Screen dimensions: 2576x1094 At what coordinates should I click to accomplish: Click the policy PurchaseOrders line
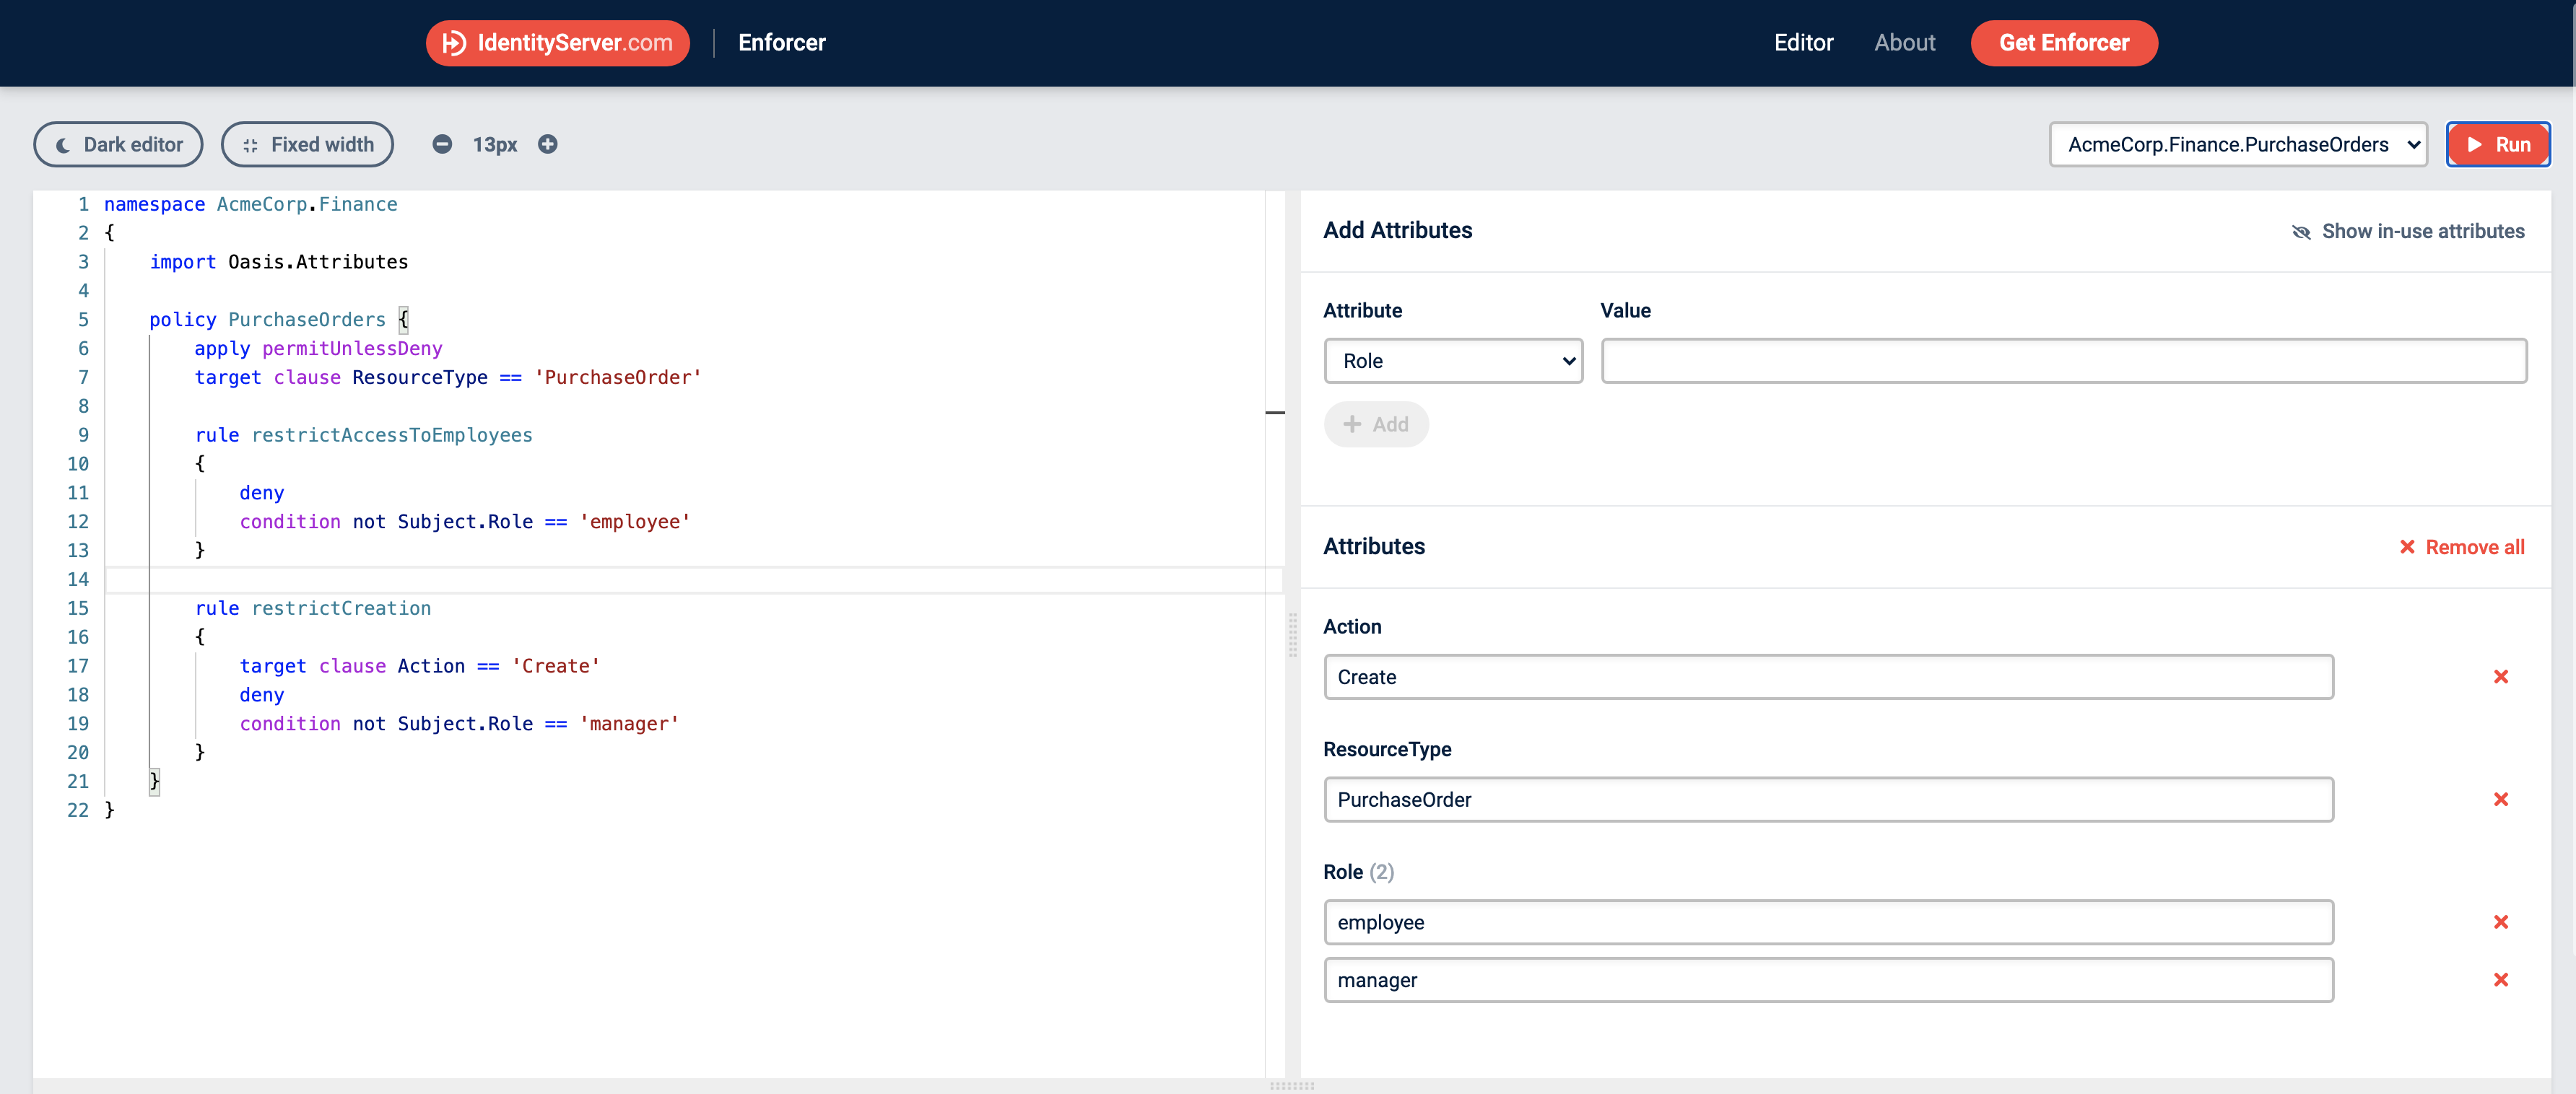tap(279, 320)
